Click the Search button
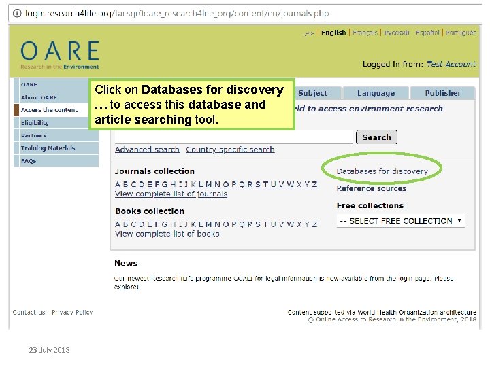The image size is (490, 367). [376, 137]
